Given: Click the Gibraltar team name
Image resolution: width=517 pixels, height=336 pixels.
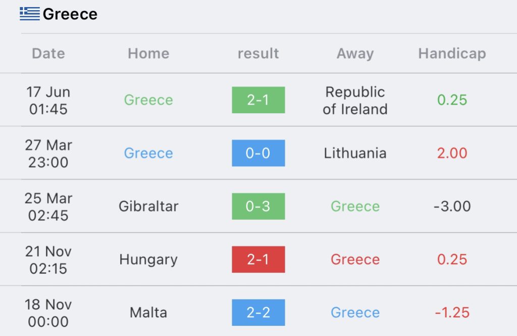Looking at the screenshot, I should (148, 206).
